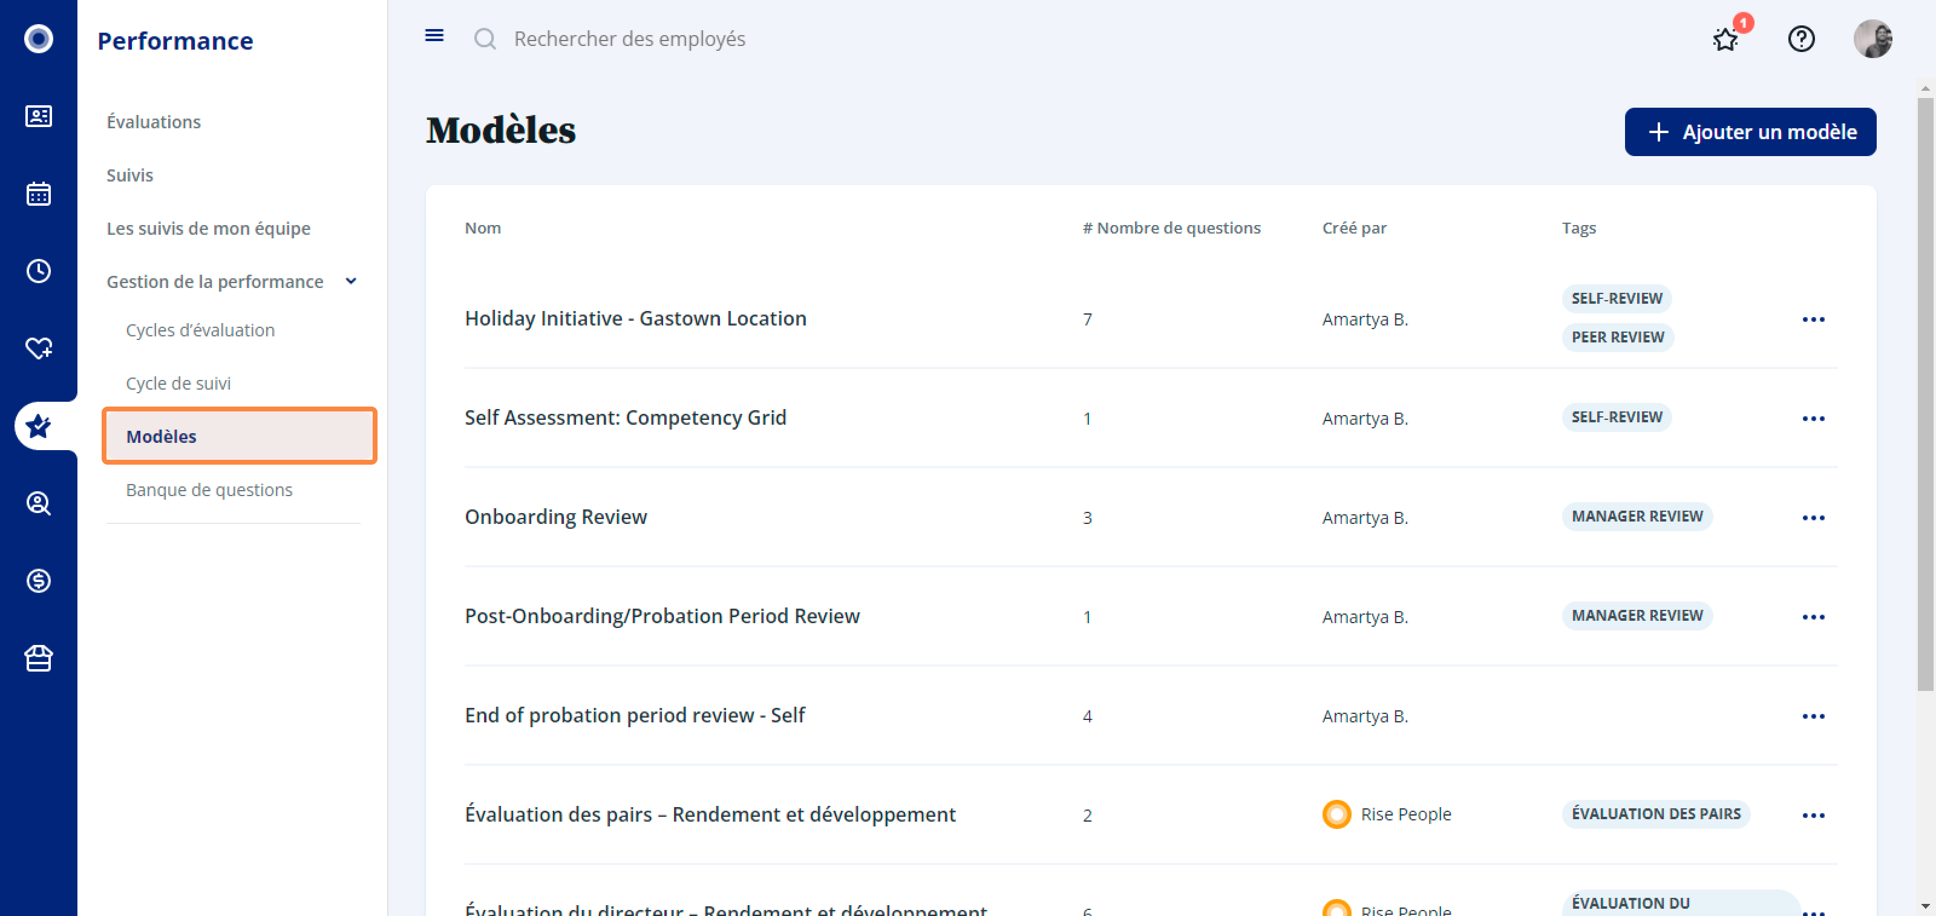This screenshot has width=1936, height=916.
Task: Open the favorites star notification icon
Action: coord(1725,39)
